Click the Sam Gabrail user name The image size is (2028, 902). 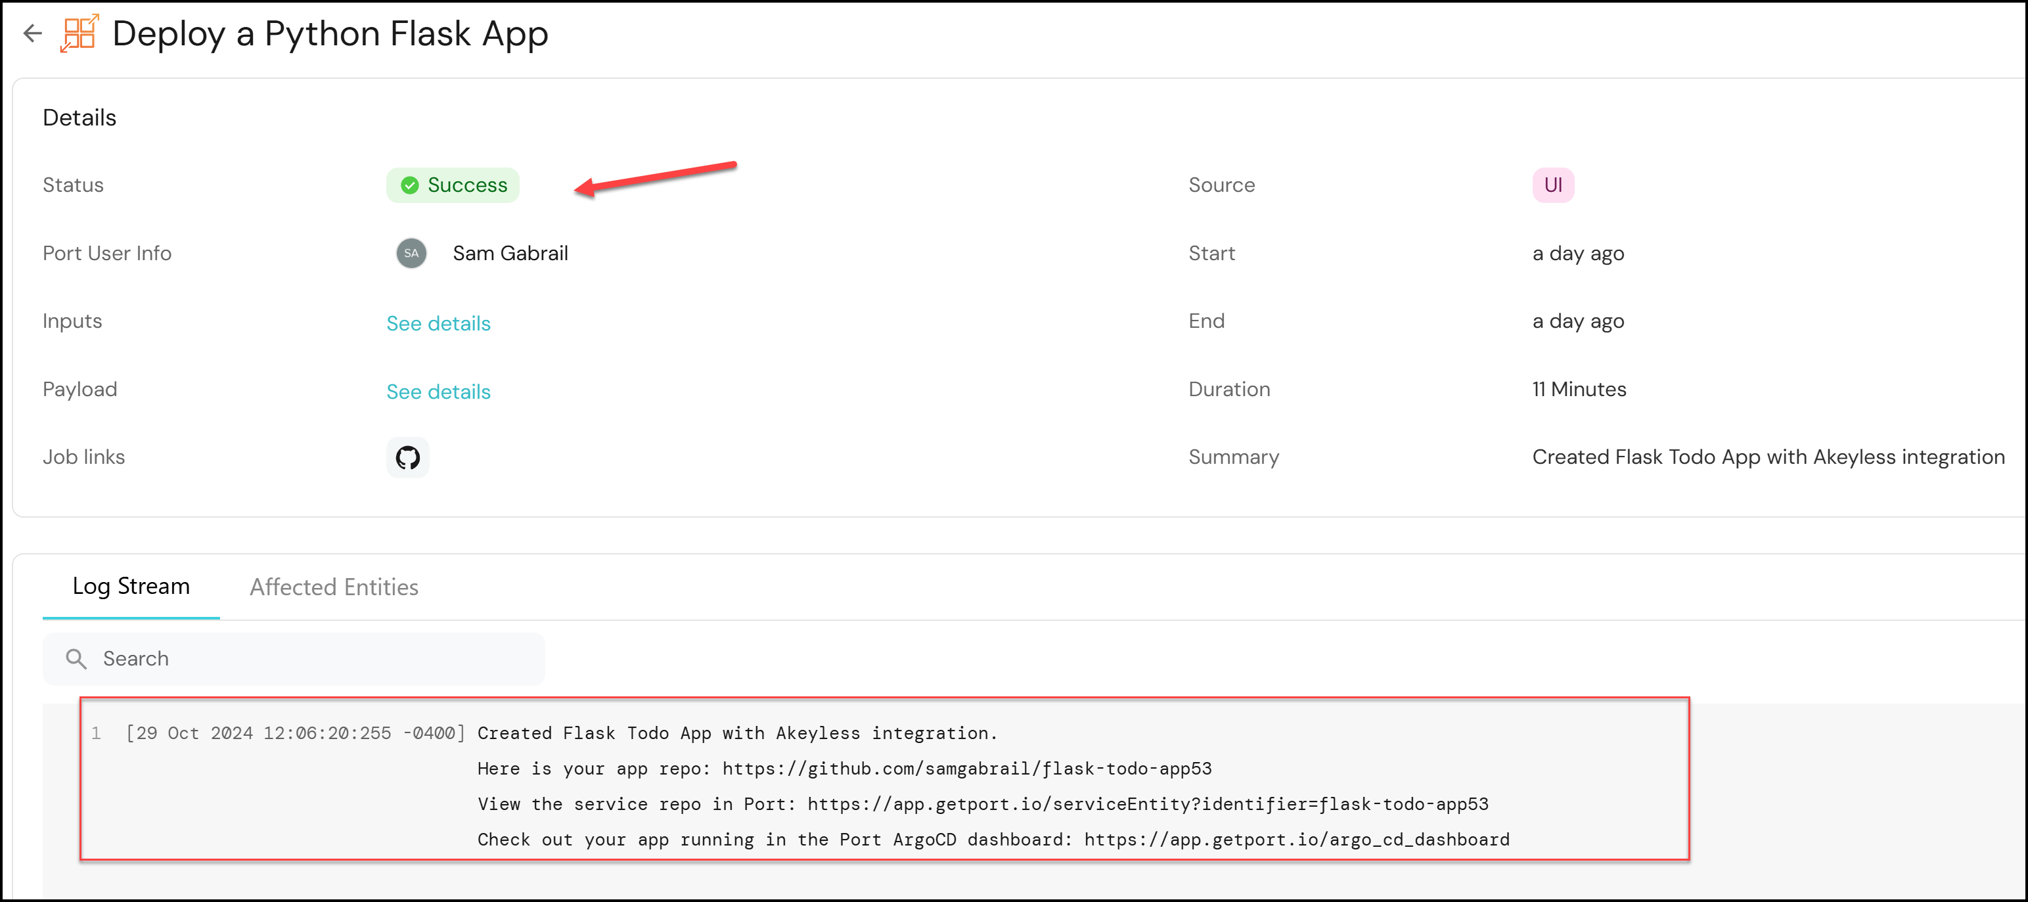(510, 254)
